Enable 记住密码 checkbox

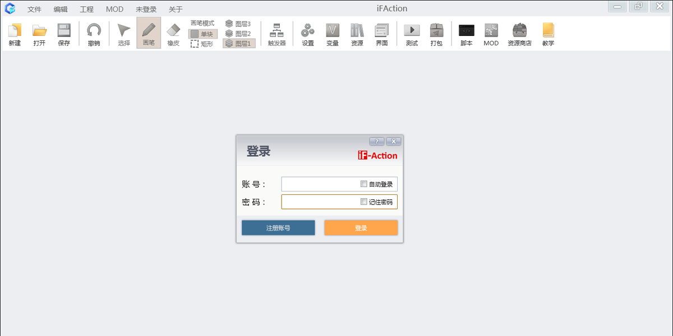pyautogui.click(x=364, y=202)
